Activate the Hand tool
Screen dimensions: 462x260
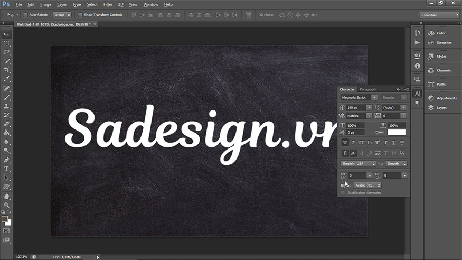pyautogui.click(x=6, y=197)
